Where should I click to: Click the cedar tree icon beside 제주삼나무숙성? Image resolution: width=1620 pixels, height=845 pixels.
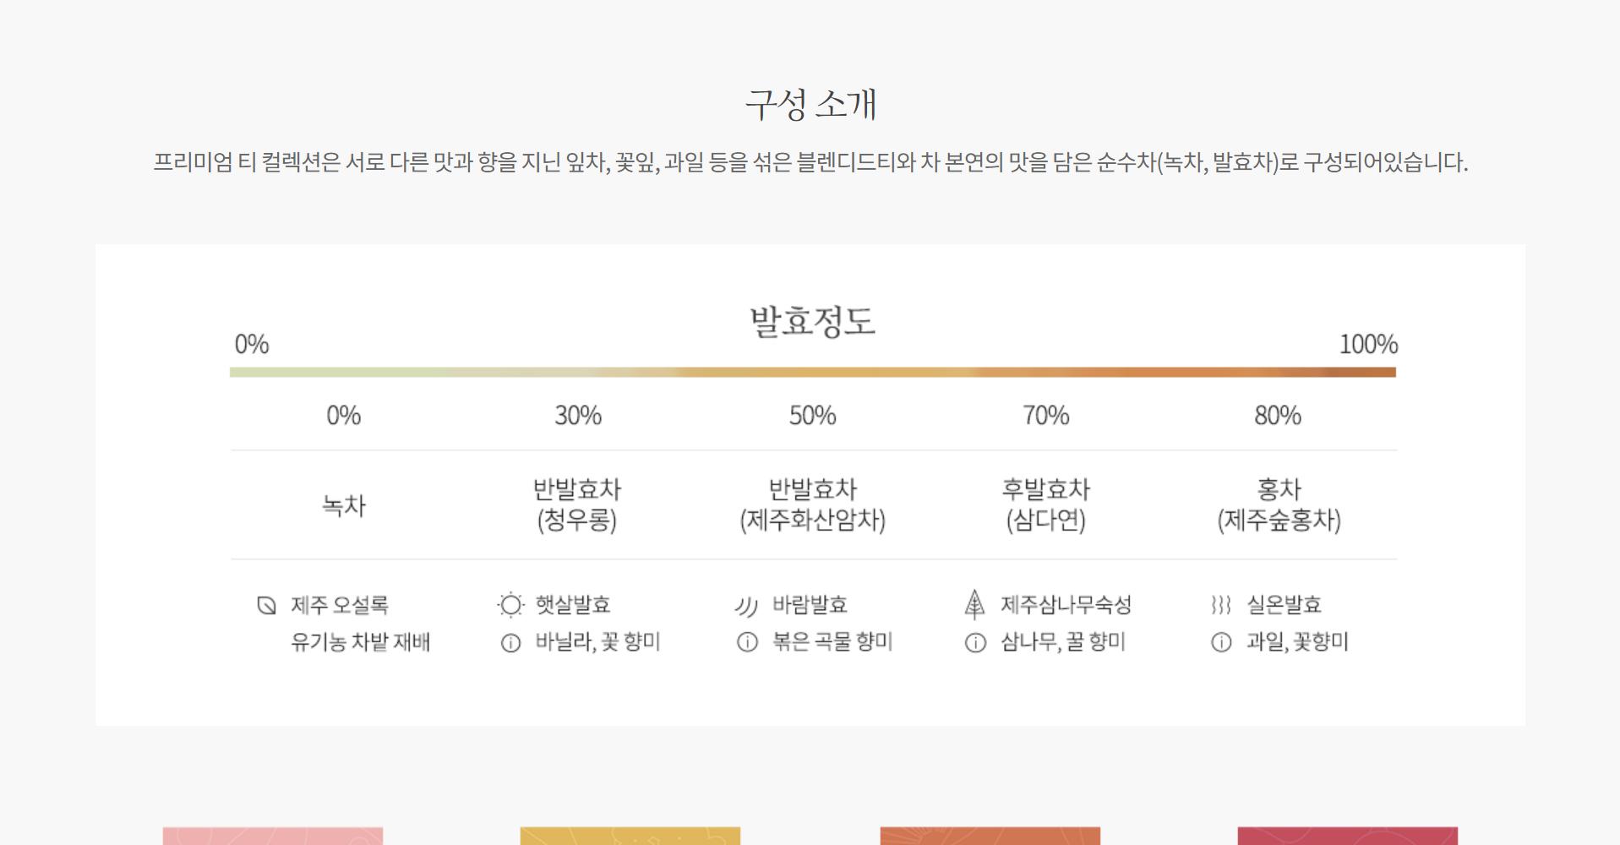pos(974,604)
